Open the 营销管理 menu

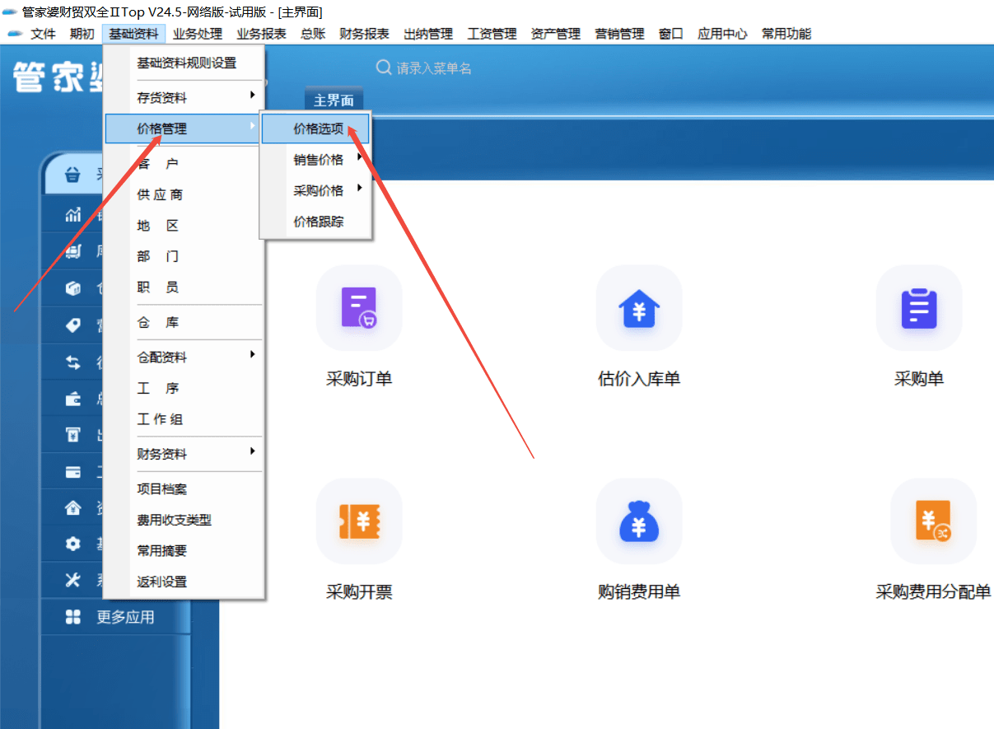(x=620, y=34)
